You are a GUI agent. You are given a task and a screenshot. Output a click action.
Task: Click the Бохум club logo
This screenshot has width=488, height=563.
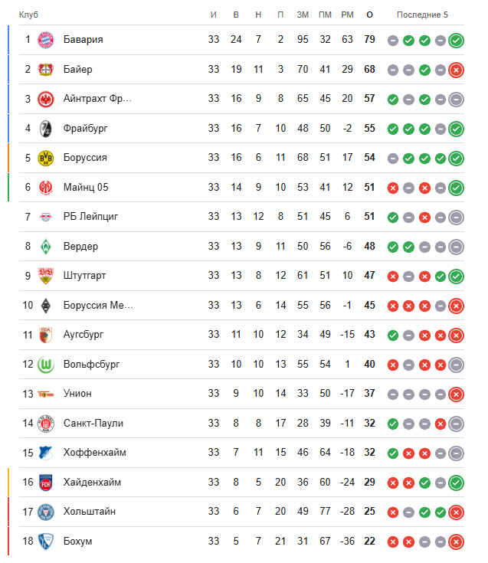tap(46, 542)
